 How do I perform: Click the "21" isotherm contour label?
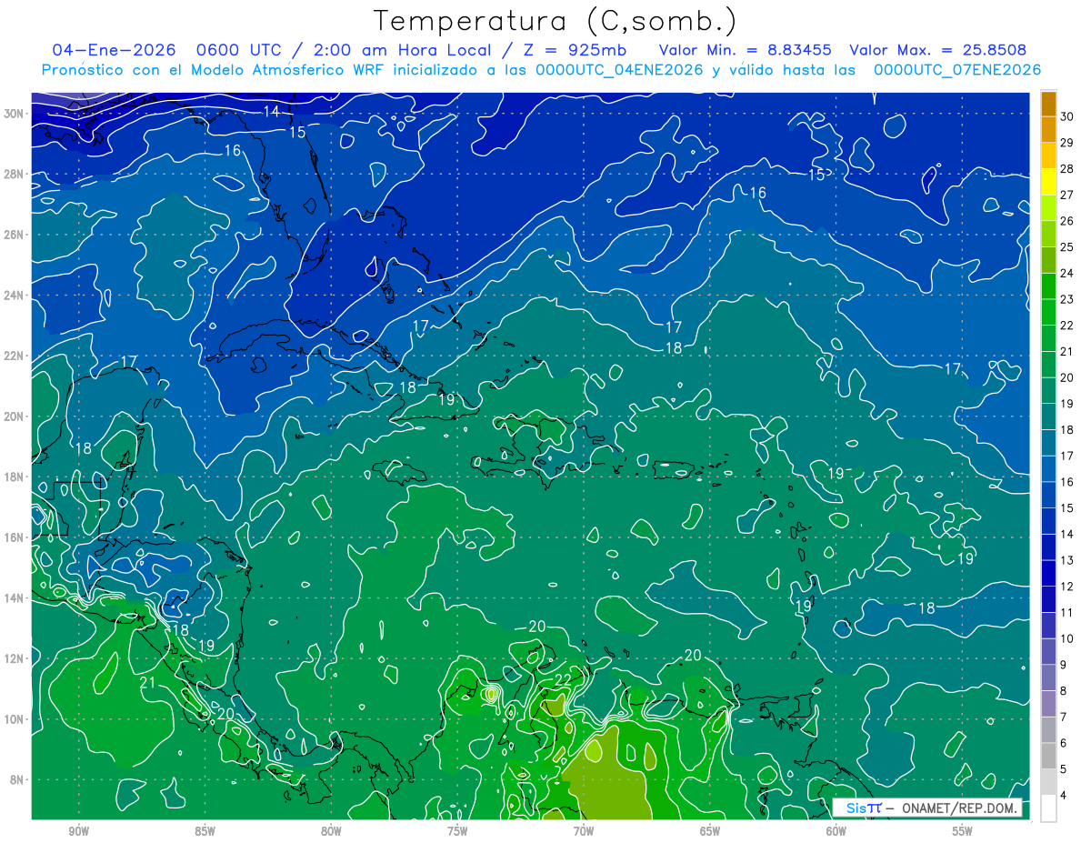click(x=148, y=682)
